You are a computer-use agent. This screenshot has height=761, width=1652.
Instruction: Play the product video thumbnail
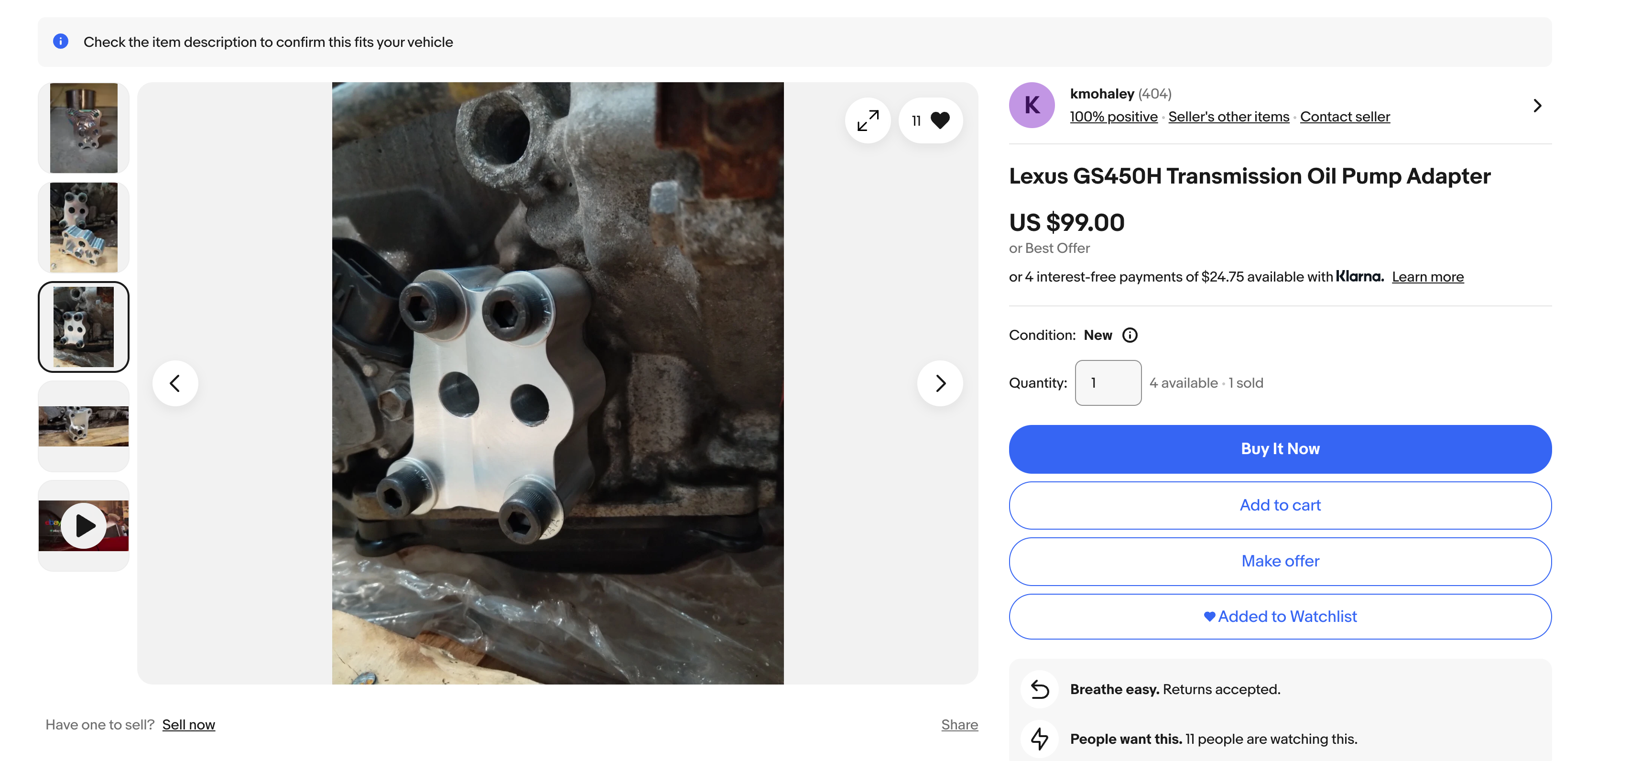click(x=84, y=526)
